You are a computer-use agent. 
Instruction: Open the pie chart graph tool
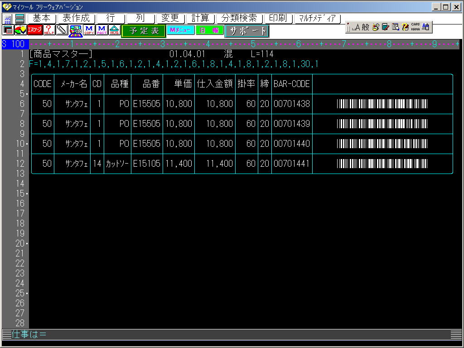tap(20, 30)
